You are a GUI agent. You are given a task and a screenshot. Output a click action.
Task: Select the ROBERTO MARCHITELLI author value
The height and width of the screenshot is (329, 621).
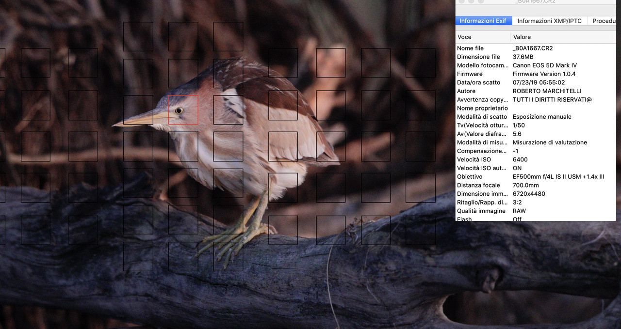coord(547,91)
